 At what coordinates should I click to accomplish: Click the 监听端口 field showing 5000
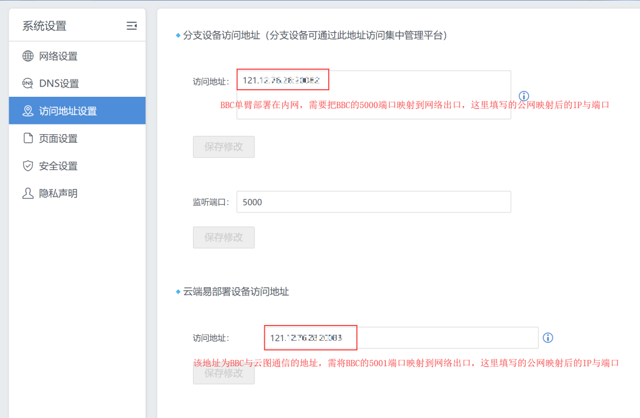tap(373, 202)
